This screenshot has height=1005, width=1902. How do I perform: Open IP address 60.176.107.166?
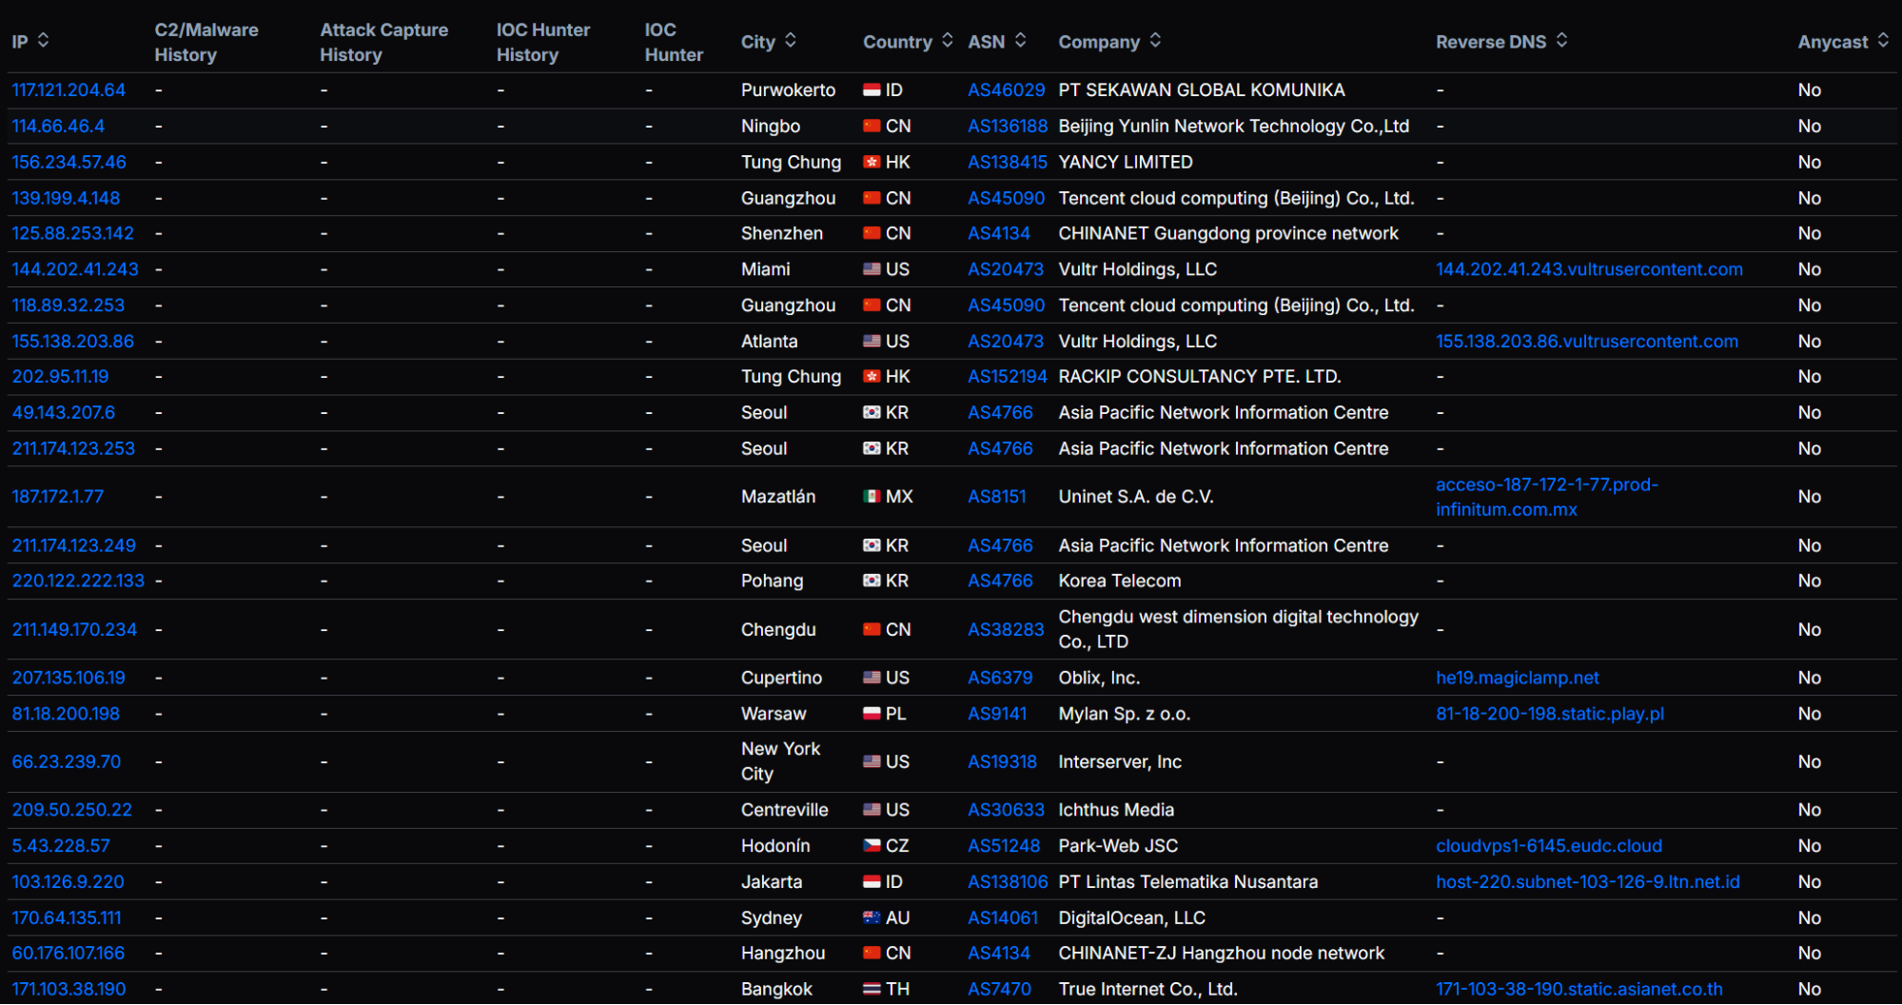tap(69, 954)
